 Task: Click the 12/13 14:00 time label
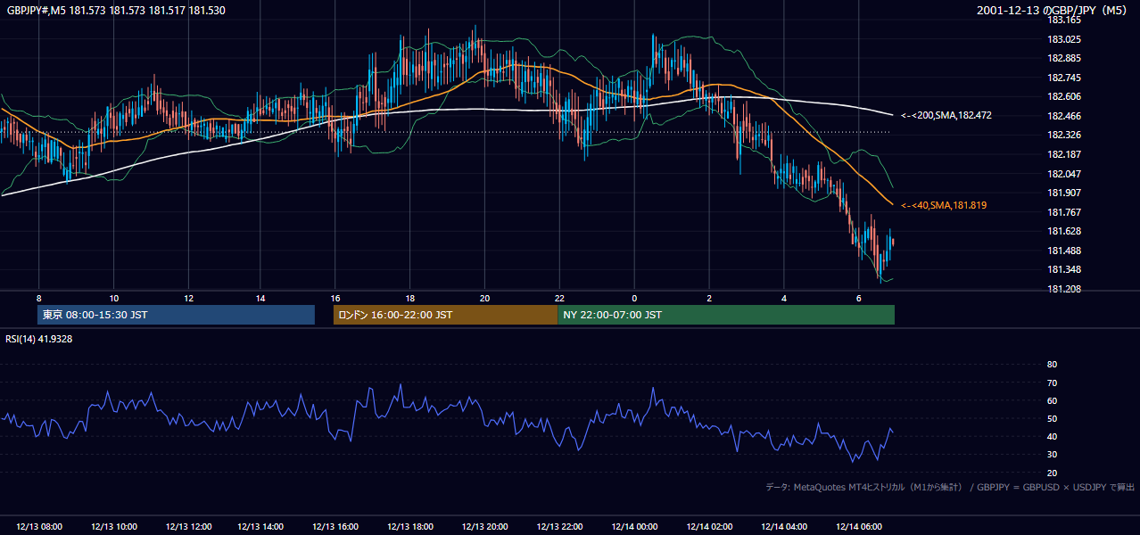click(x=262, y=527)
